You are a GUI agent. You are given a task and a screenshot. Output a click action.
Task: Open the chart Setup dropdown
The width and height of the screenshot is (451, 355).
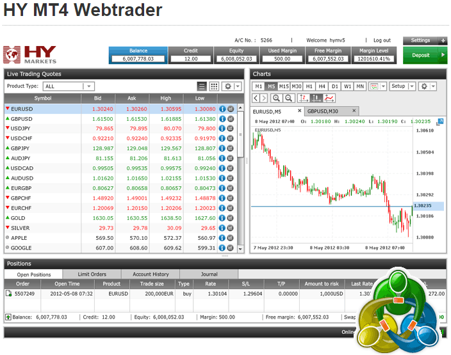pos(402,86)
